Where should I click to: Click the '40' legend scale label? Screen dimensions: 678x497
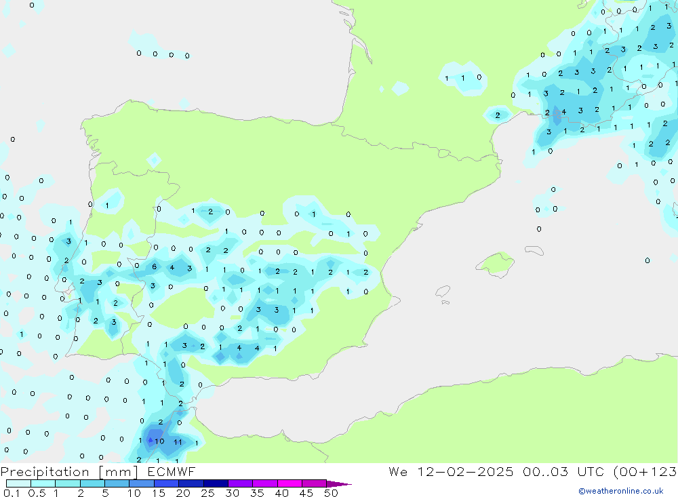click(282, 493)
